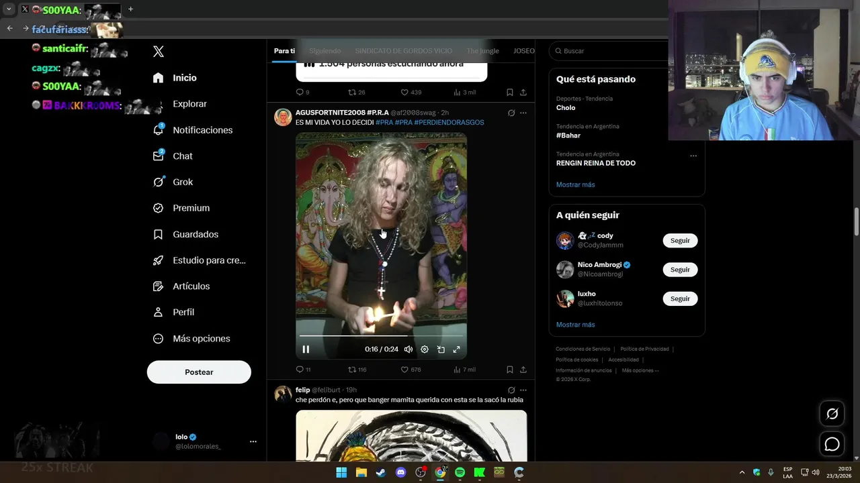Show more trends under Qué está pasando
Screen dimensions: 860x483
point(575,184)
